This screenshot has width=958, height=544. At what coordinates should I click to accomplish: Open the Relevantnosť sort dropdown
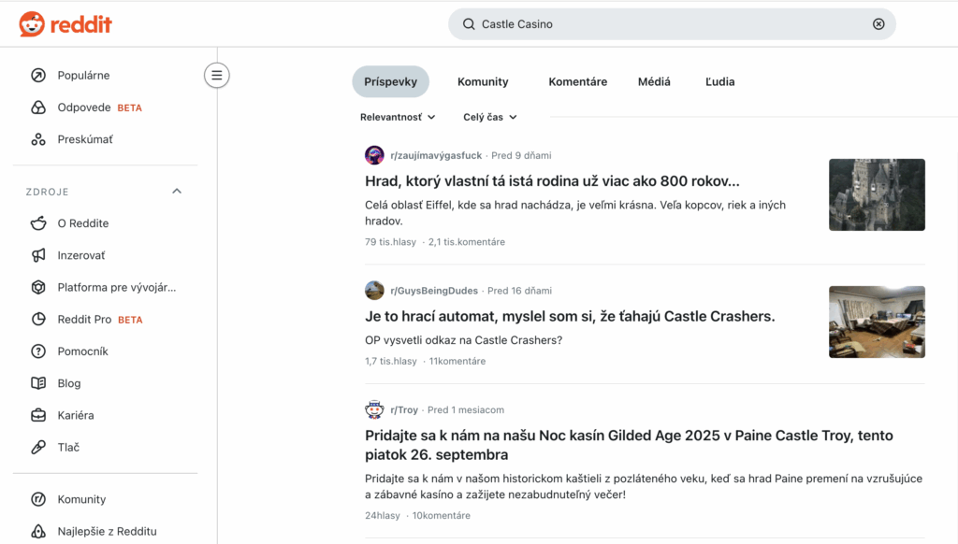click(x=398, y=118)
